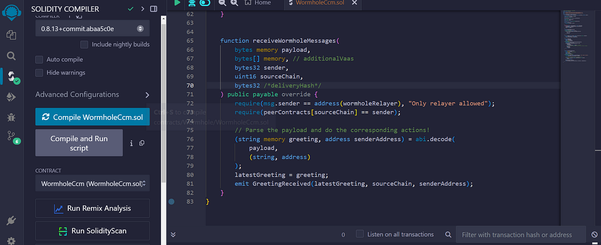Click 'uint16 sourceChain,' parameter line
Screen dimensions: 601x245
[x=269, y=77]
